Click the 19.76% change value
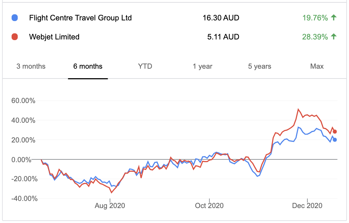The width and height of the screenshot is (349, 223). 315,18
